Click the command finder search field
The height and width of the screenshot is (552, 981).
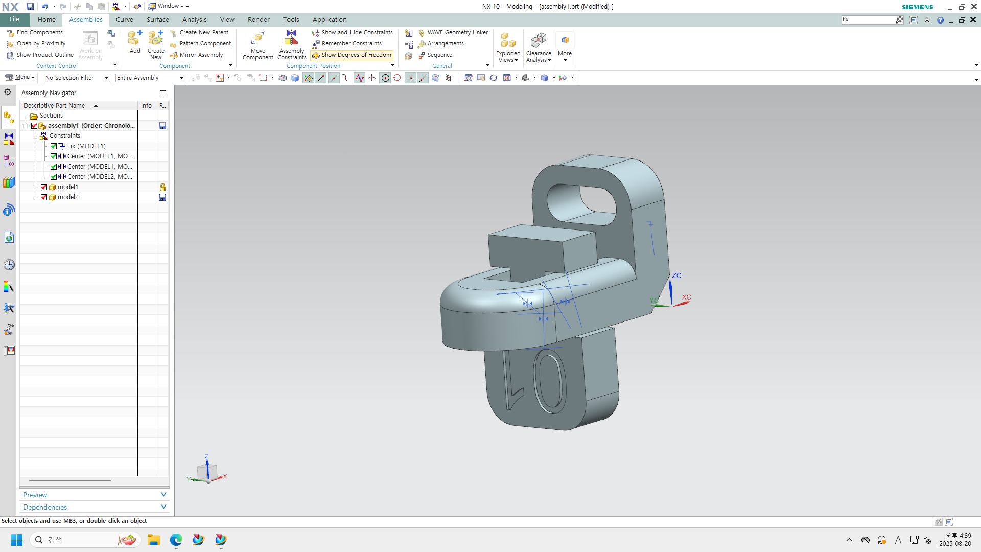[868, 20]
